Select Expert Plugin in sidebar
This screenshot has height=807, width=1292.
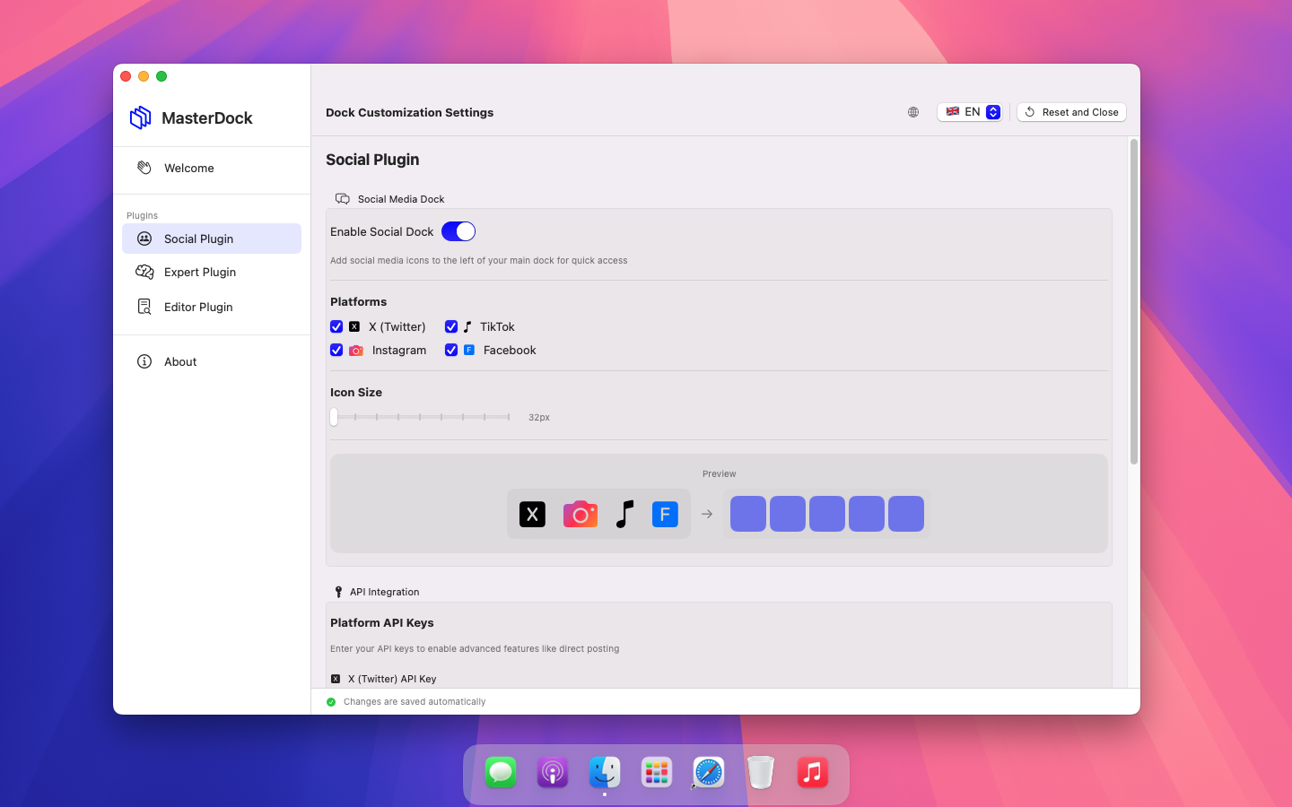click(212, 272)
